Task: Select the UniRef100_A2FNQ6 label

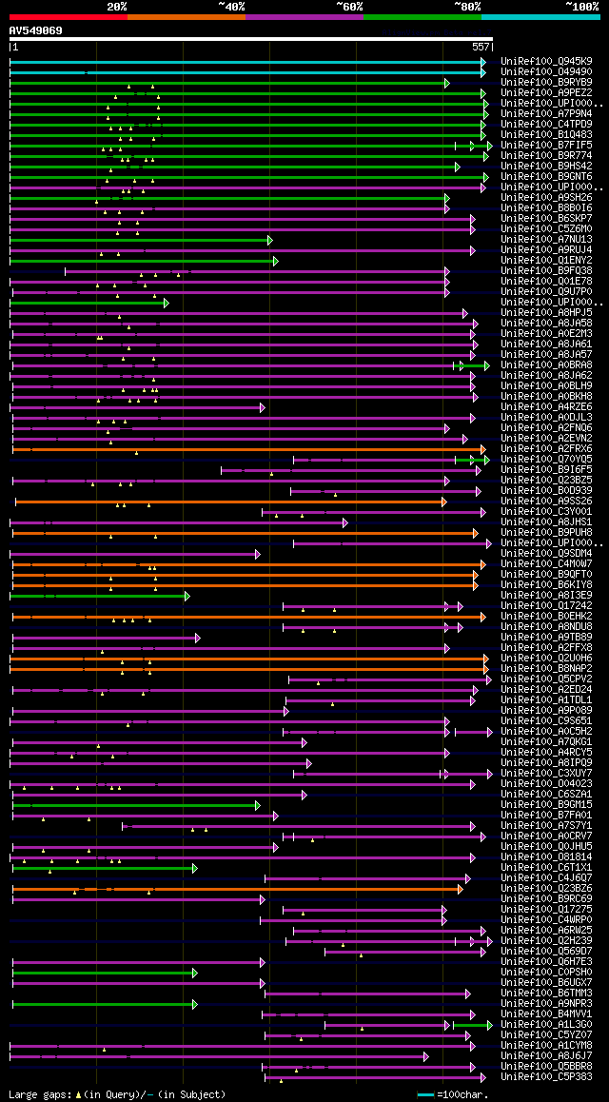Action: click(546, 428)
